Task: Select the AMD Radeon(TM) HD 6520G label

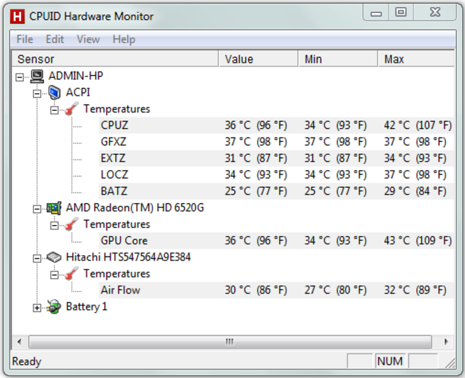Action: click(135, 208)
